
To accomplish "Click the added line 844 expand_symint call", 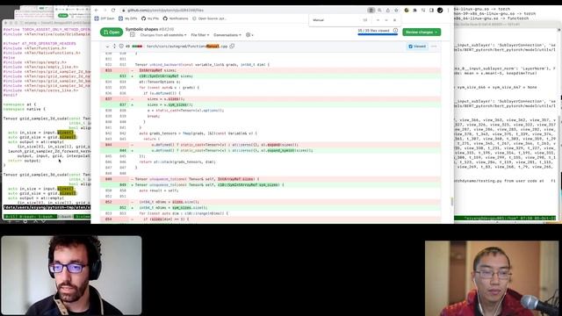I will (x=270, y=150).
